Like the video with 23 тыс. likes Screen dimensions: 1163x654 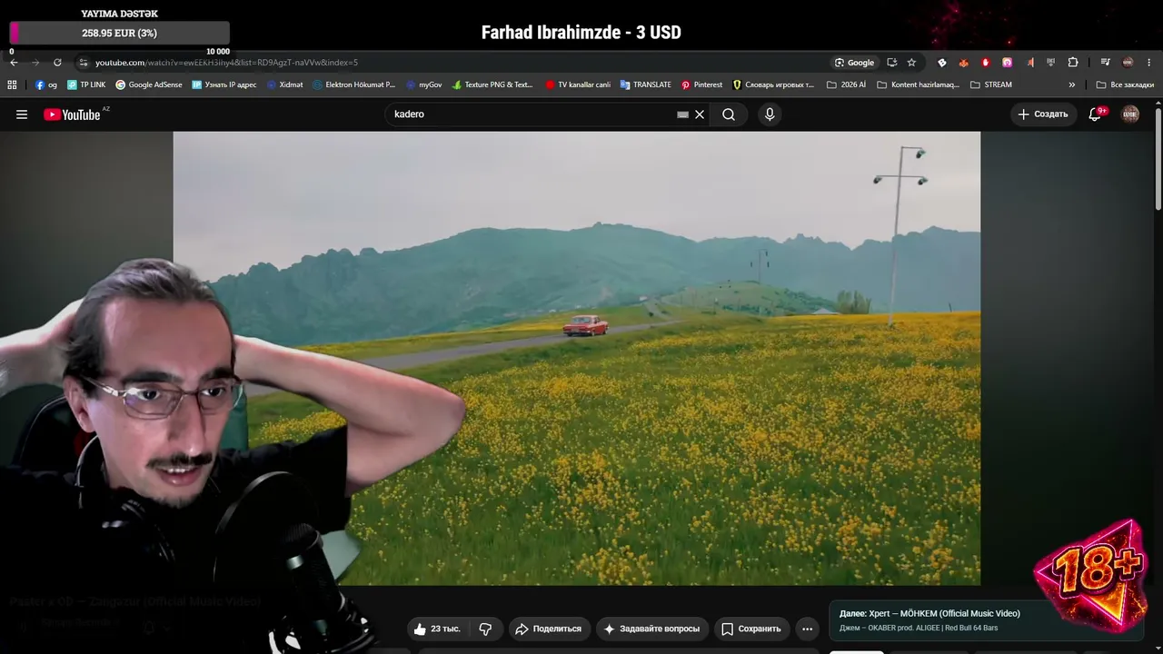[437, 629]
